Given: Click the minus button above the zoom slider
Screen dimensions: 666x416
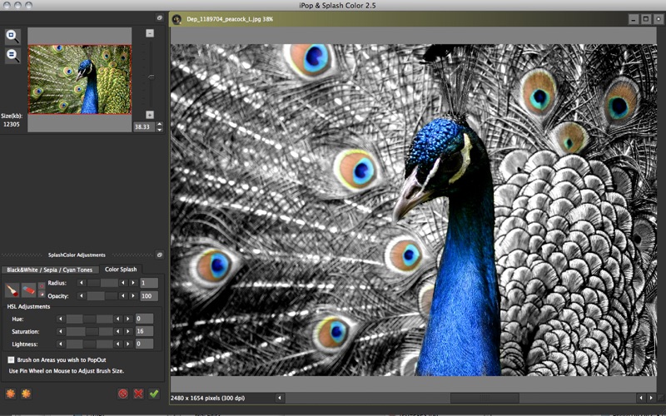Looking at the screenshot, I should coord(150,33).
